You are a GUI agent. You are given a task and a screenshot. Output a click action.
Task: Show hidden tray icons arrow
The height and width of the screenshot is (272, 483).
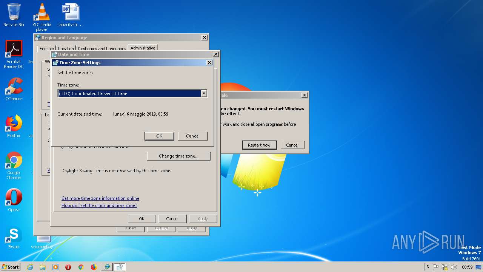[x=428, y=267]
